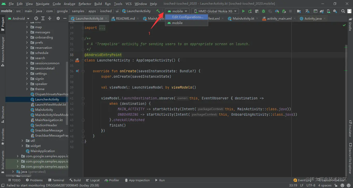Close the LauncherActivity.kt tab

pos(106,19)
